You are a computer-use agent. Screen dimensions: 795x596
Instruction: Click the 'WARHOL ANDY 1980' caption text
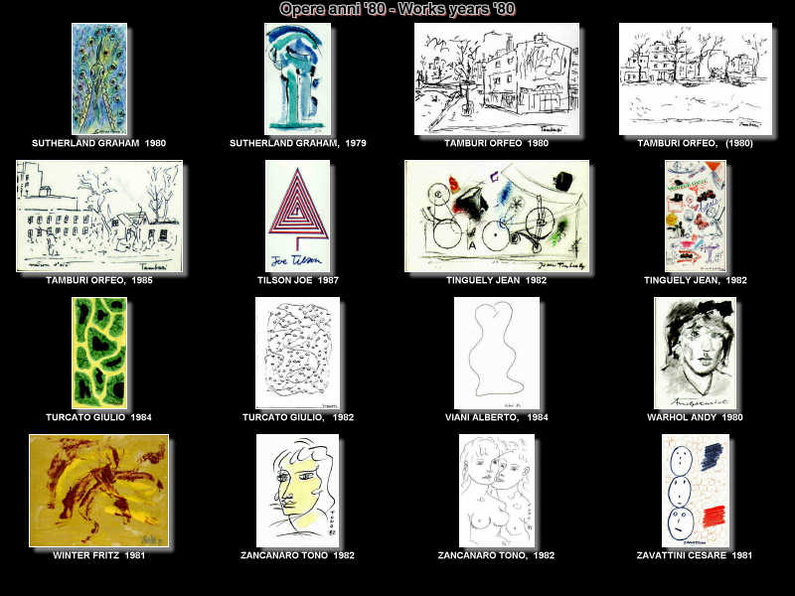pyautogui.click(x=695, y=418)
